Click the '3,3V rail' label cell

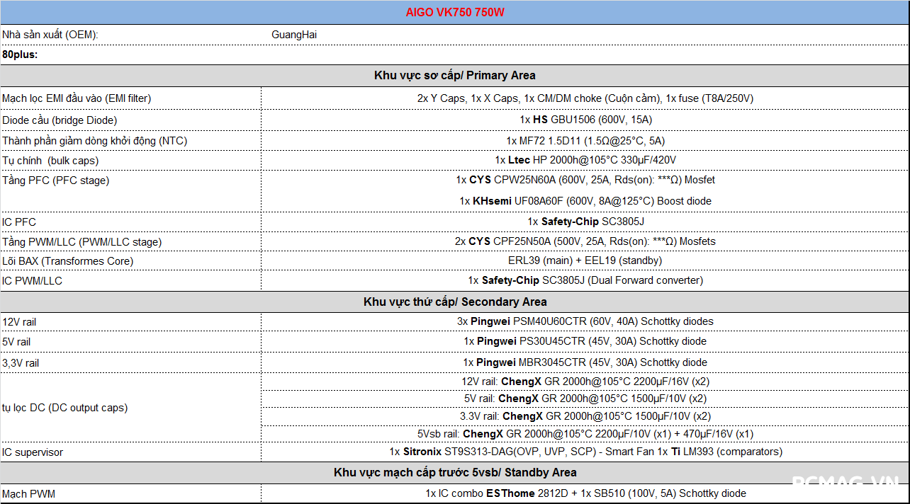21,363
